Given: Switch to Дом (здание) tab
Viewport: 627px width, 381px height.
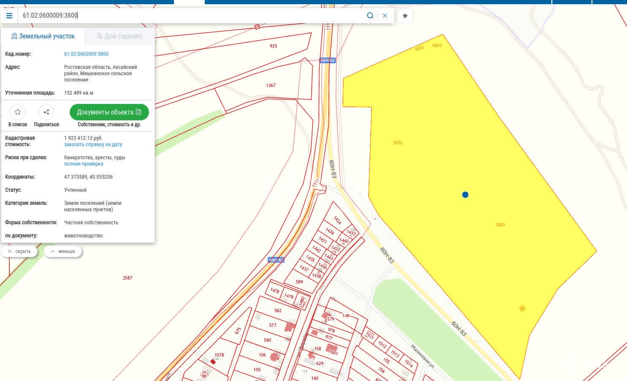Looking at the screenshot, I should point(120,36).
